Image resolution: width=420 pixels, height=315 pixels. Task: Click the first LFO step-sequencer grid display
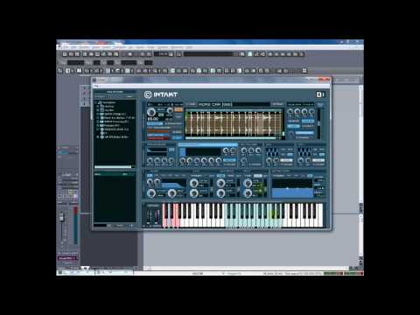pyautogui.click(x=271, y=151)
